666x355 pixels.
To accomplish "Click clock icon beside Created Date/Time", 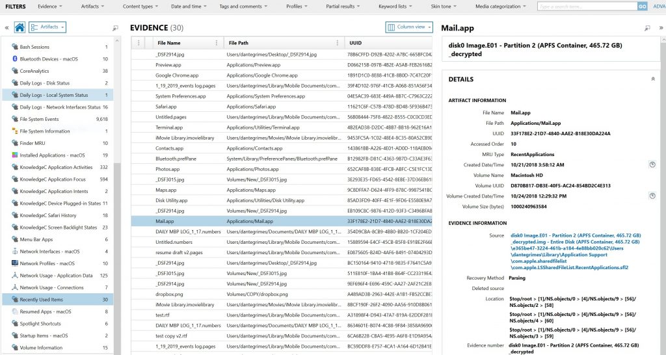I will click(652, 164).
